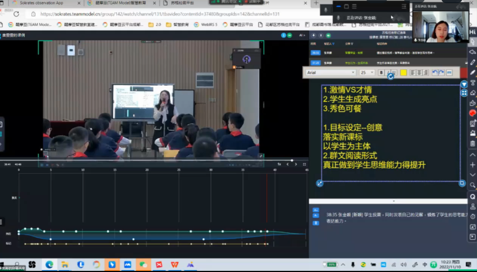Image resolution: width=477 pixels, height=272 pixels.
Task: Switch to Sokrates observation App tab
Action: [x=44, y=3]
